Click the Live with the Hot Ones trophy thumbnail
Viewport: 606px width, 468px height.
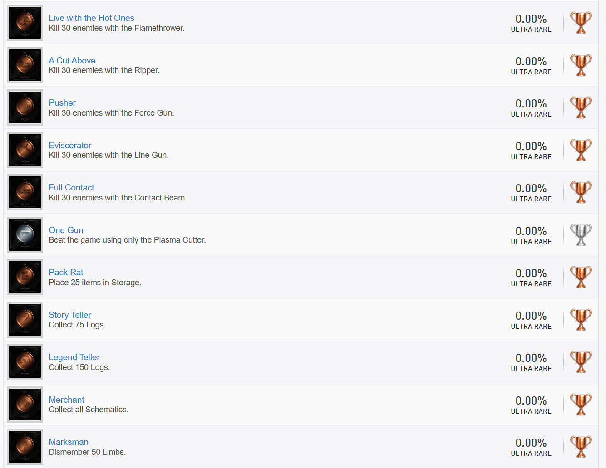25,23
